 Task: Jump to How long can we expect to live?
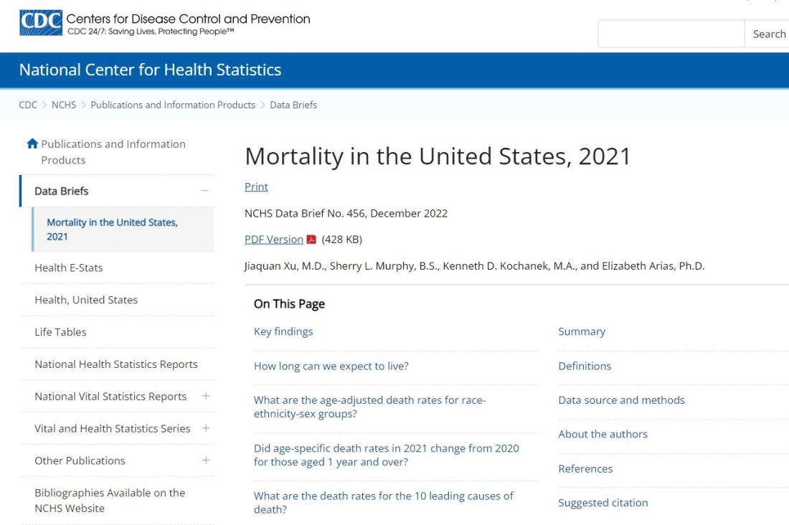pyautogui.click(x=331, y=366)
